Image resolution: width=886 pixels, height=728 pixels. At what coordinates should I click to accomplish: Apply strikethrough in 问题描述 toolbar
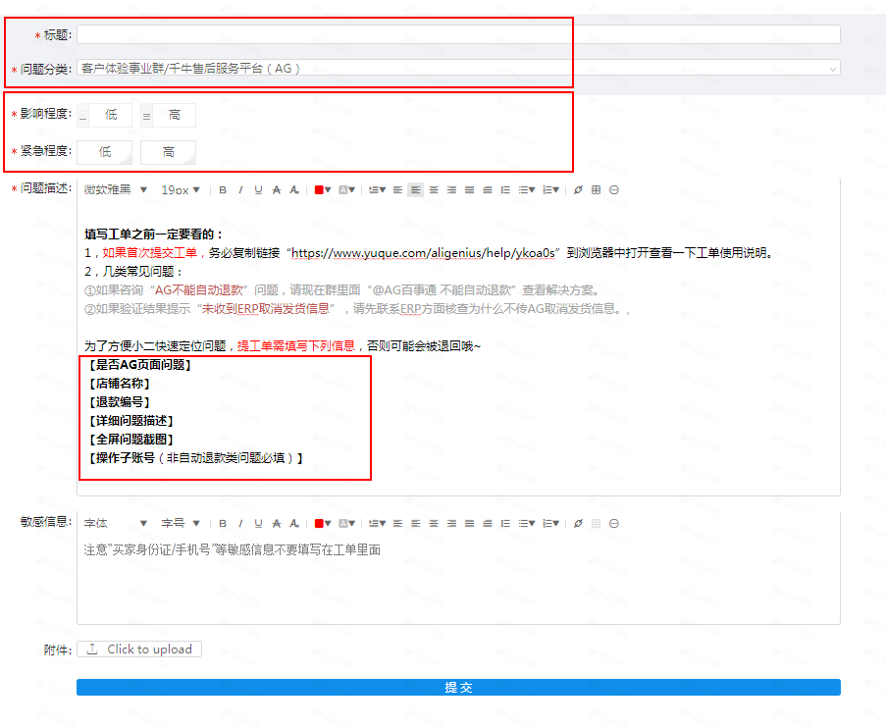pos(277,190)
